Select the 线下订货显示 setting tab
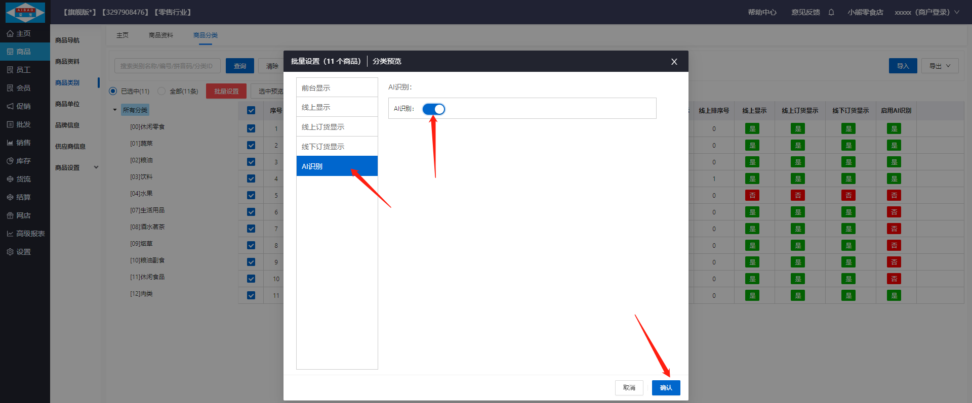The image size is (972, 403). coord(337,147)
